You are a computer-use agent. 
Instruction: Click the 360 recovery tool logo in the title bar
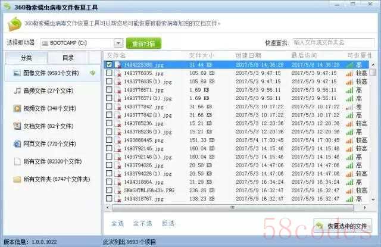pos(8,7)
